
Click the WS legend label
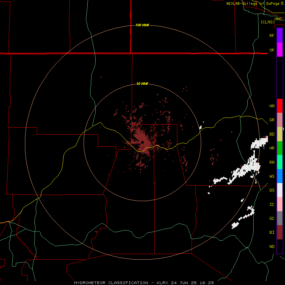(272, 176)
